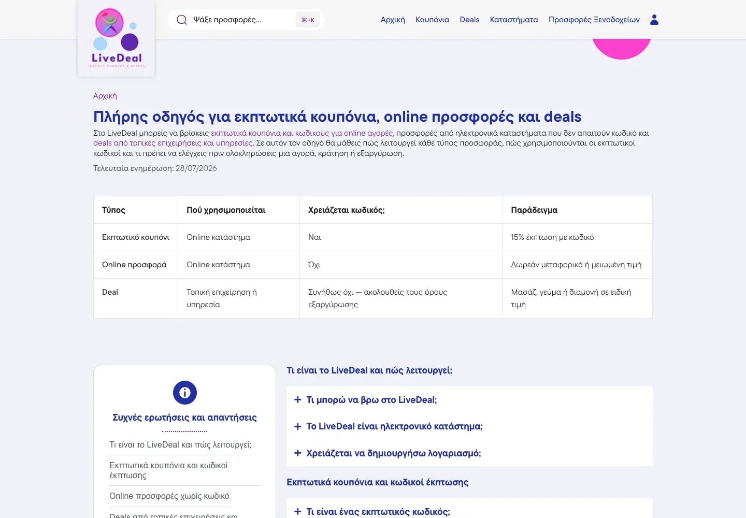Click 'Μασάζ, γεύμα ή διαμονή σε ειδική τιμή' cell
Viewport: 746px width, 518px height.
coord(578,298)
